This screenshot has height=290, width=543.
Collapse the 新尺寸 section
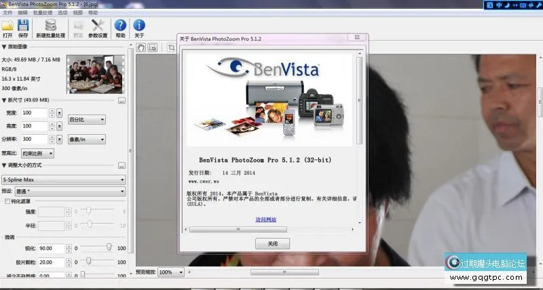click(x=4, y=100)
